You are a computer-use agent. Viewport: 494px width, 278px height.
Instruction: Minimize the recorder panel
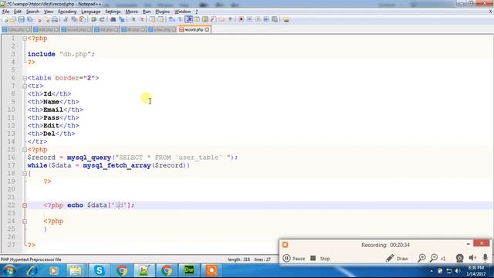469,244
